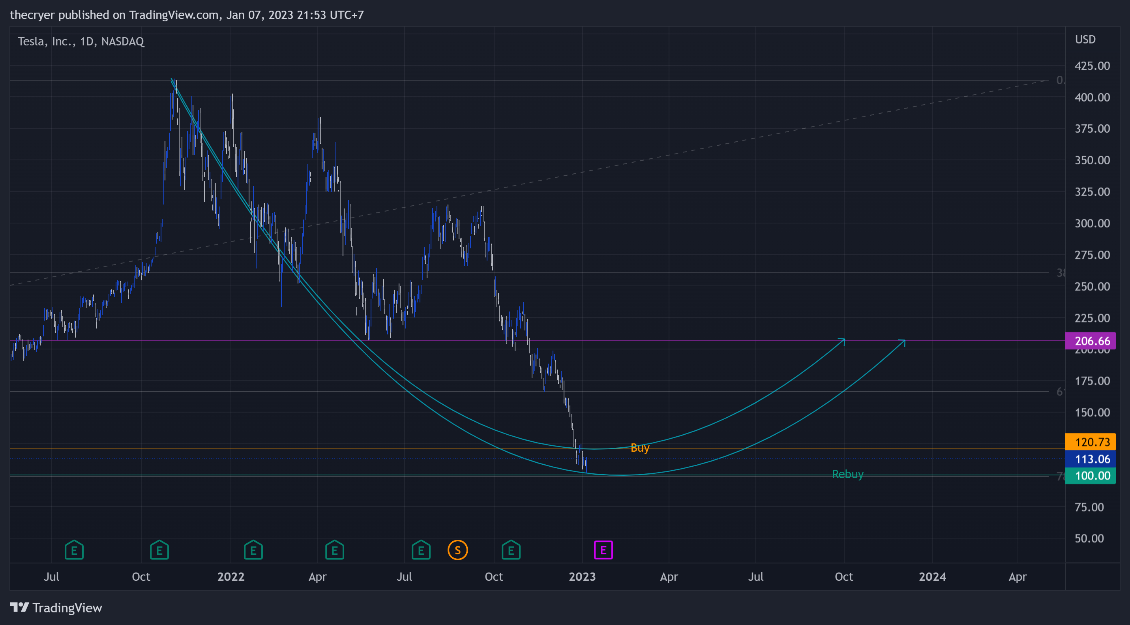Click the 275.00 price axis label
The height and width of the screenshot is (625, 1130).
1092,255
